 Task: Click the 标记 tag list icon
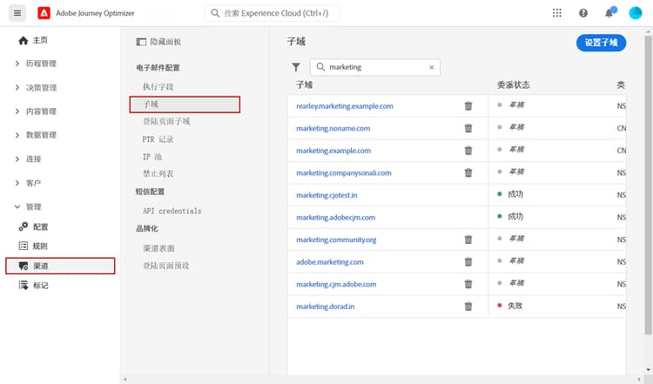click(x=24, y=286)
